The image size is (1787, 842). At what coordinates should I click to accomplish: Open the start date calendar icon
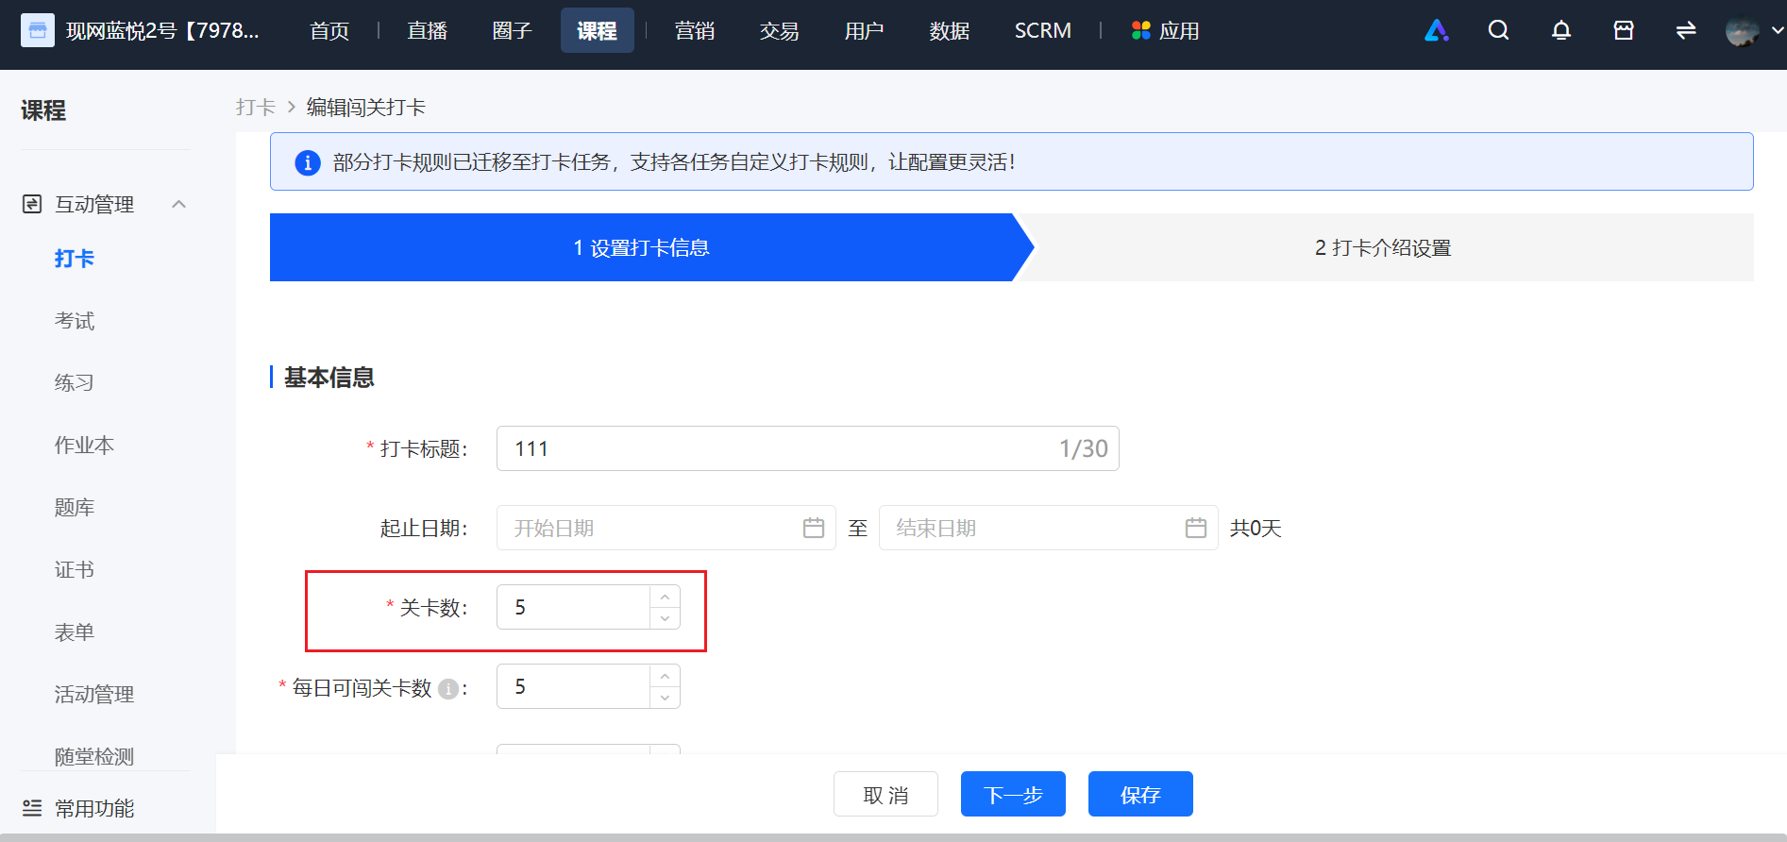(x=814, y=528)
